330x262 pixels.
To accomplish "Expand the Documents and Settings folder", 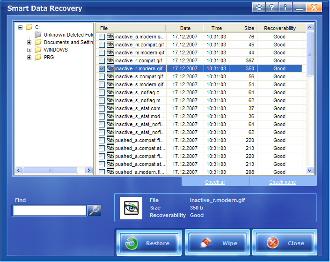I will 29,42.
